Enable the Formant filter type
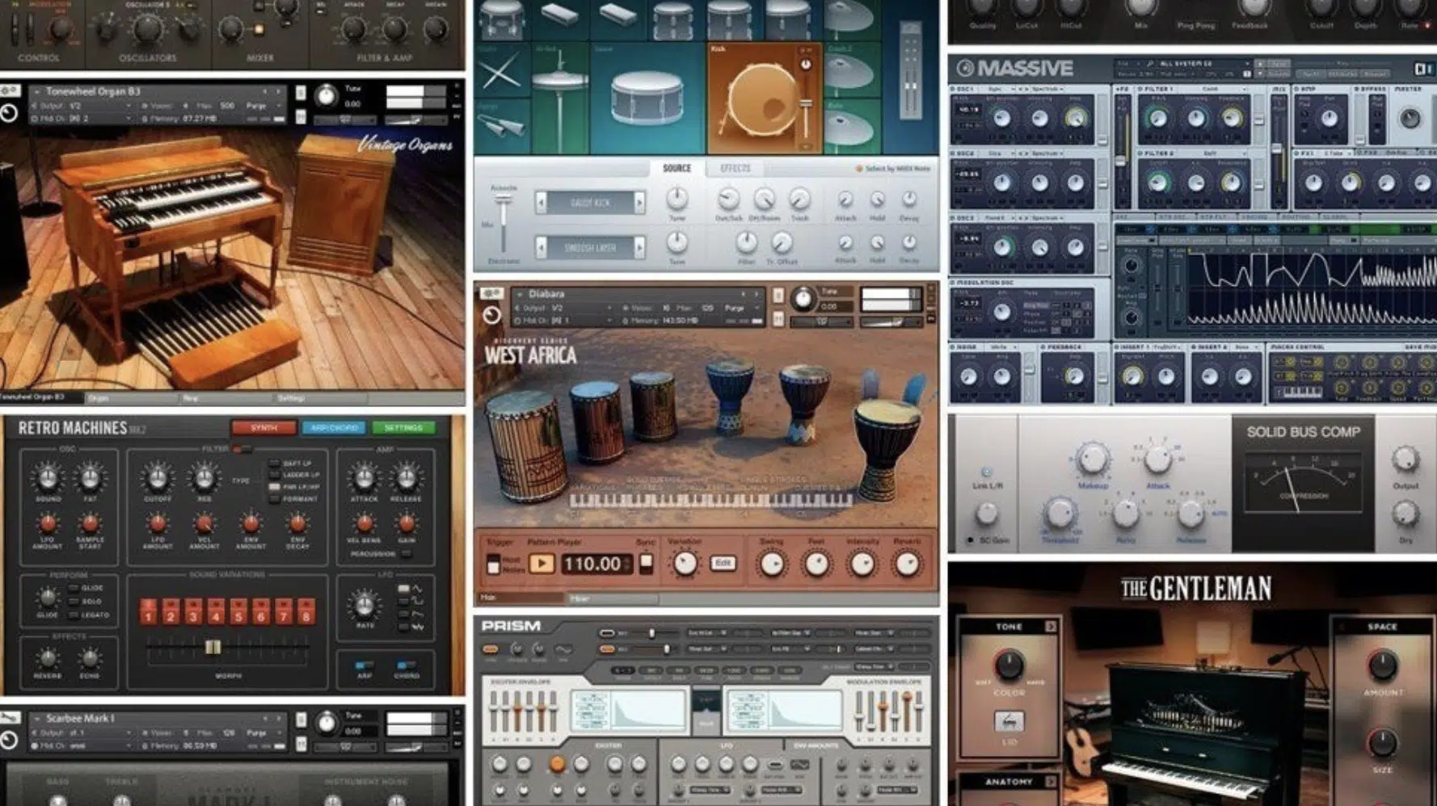This screenshot has width=1437, height=806. point(274,500)
